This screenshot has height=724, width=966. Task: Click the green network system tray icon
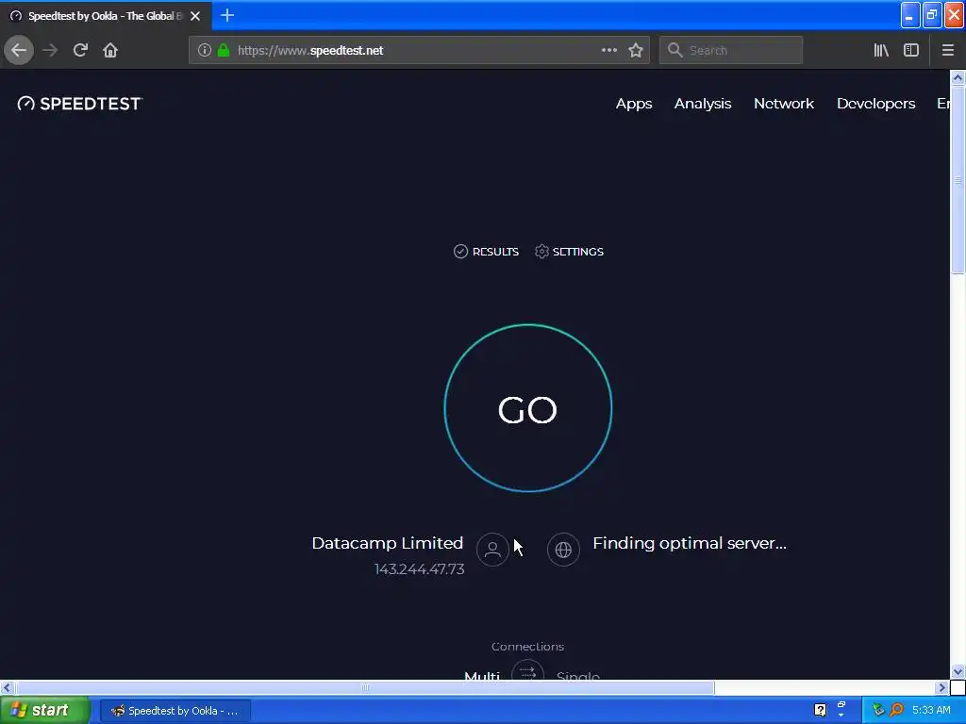pyautogui.click(x=878, y=710)
